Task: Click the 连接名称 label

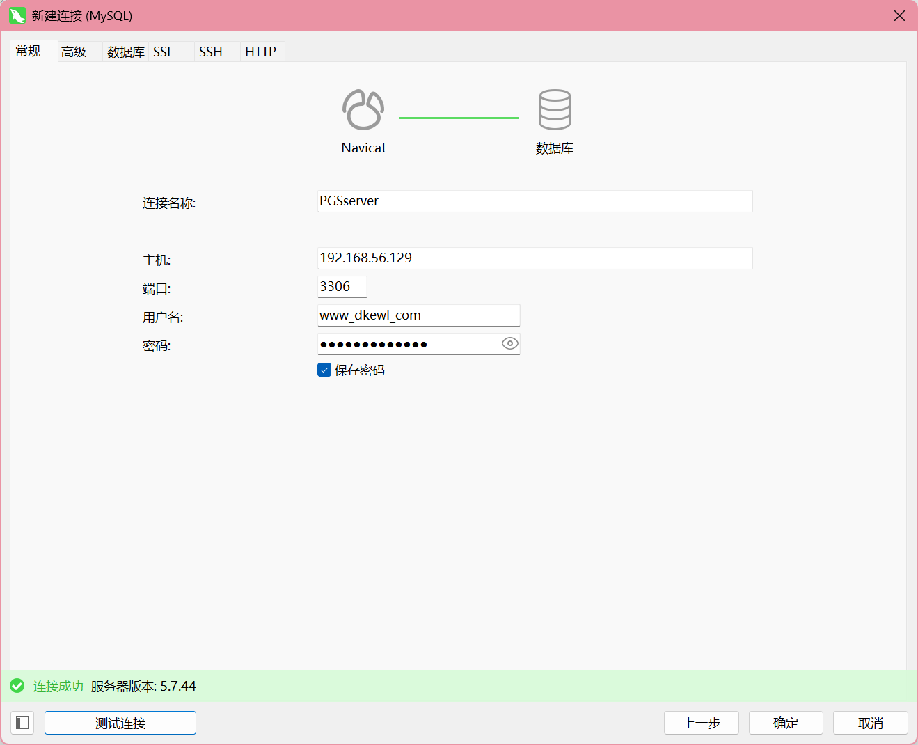Action: 169,203
